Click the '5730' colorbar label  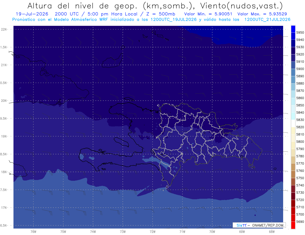click(x=300, y=193)
